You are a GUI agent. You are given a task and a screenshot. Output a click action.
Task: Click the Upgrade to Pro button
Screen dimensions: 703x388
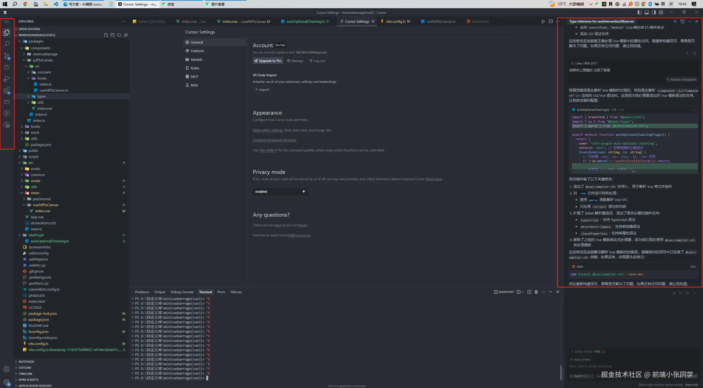pos(268,61)
